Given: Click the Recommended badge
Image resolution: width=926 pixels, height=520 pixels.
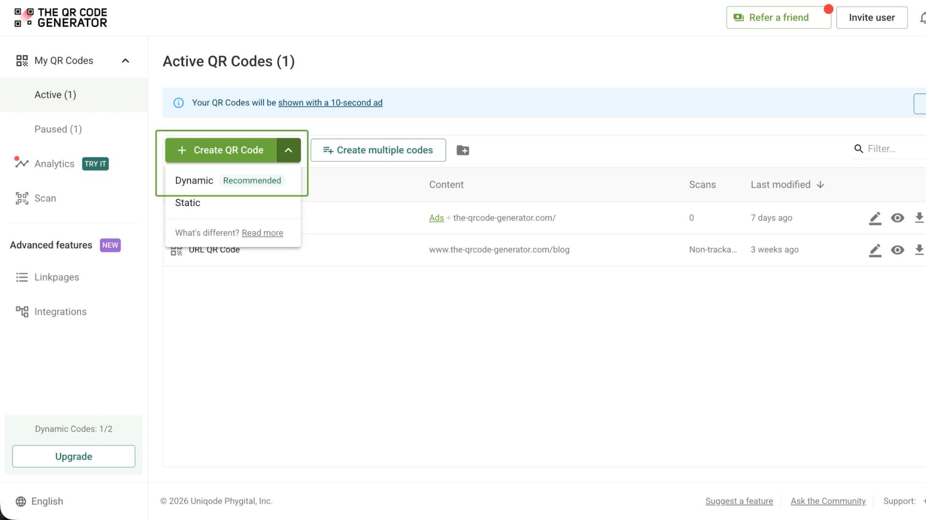Looking at the screenshot, I should tap(252, 181).
